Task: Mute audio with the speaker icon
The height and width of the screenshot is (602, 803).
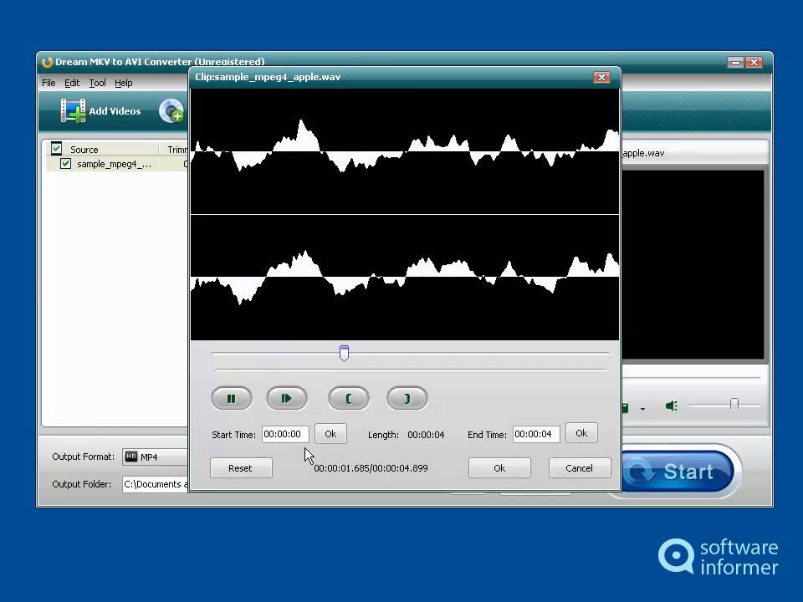Action: pyautogui.click(x=672, y=406)
